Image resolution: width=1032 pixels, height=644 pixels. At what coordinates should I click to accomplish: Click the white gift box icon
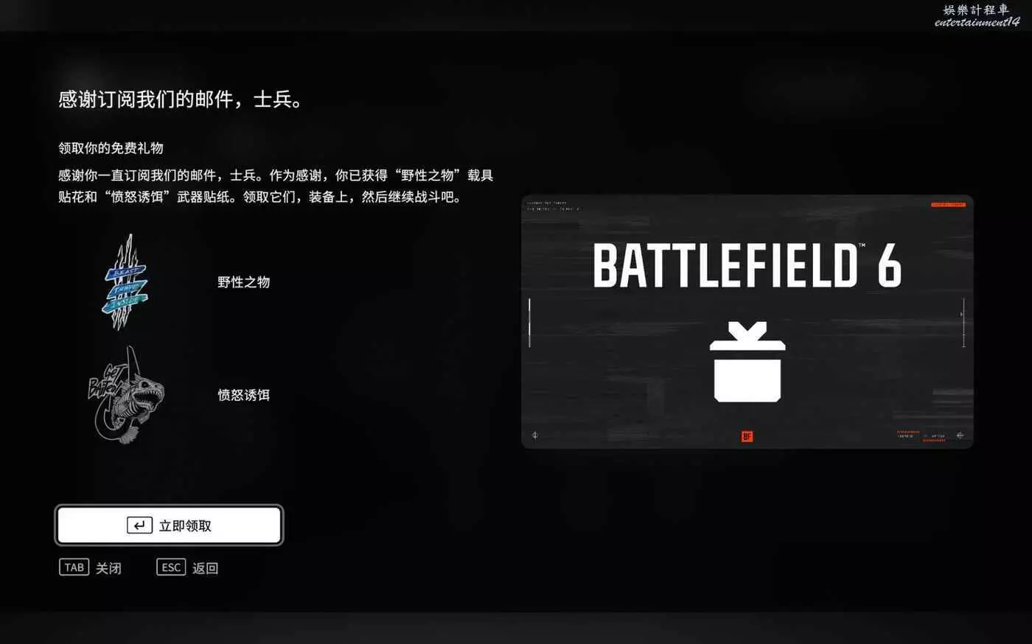click(x=747, y=362)
